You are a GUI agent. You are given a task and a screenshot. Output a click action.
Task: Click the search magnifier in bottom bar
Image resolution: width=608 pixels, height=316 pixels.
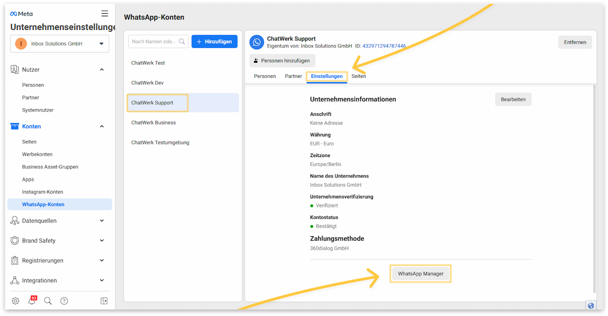click(x=47, y=301)
